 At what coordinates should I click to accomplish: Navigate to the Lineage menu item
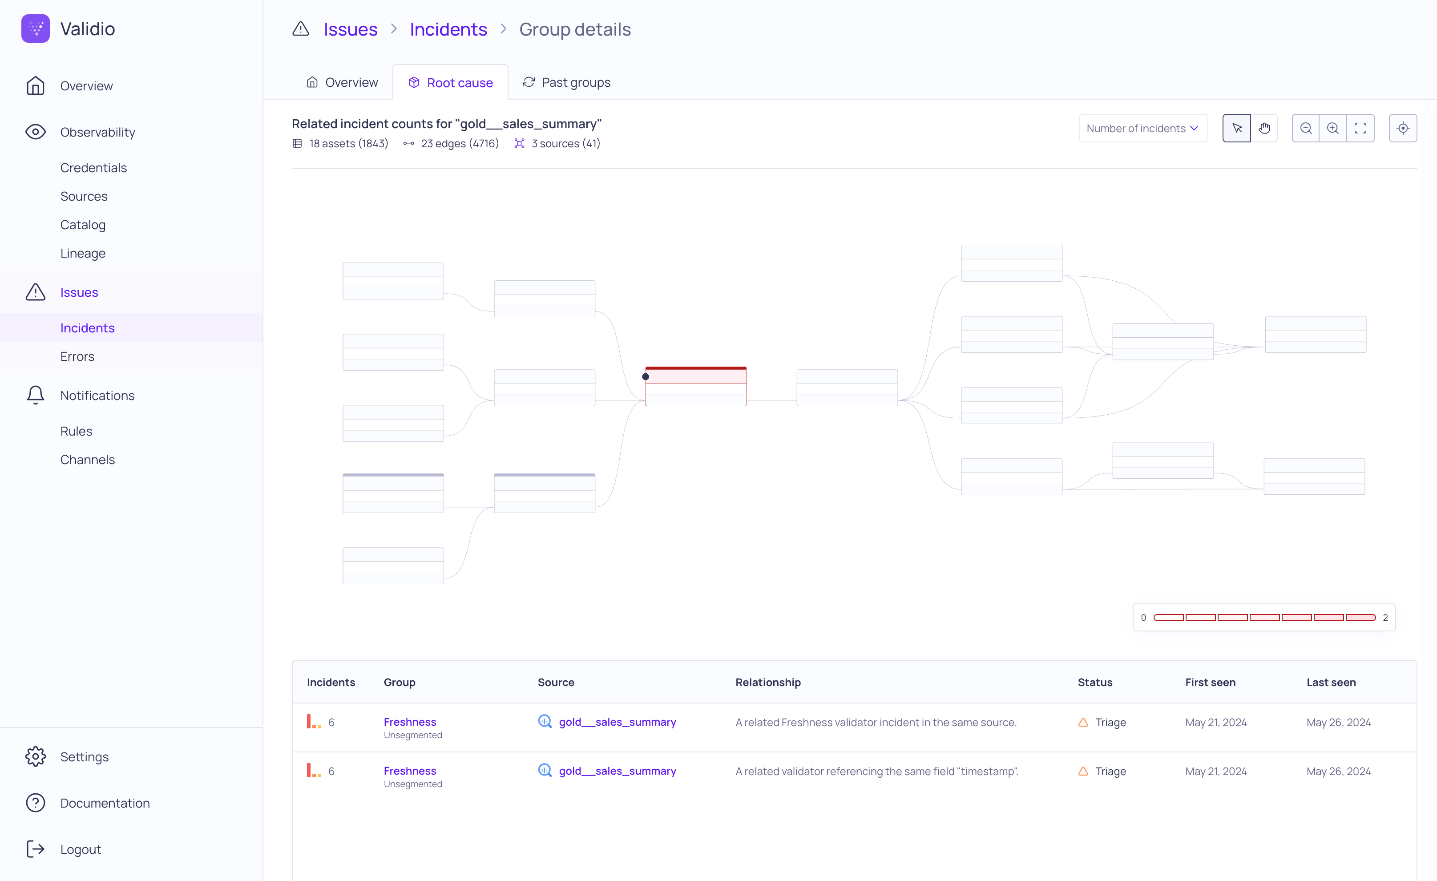[82, 253]
